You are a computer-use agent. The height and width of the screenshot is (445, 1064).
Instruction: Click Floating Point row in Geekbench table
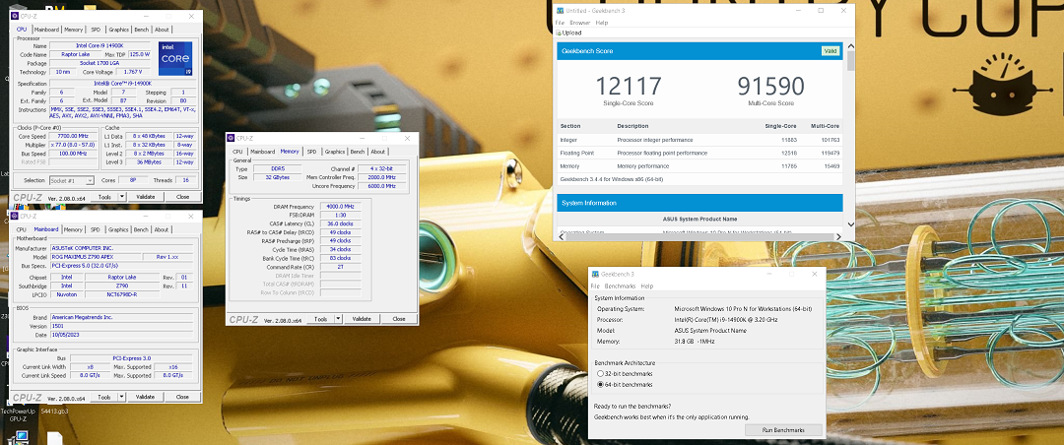pos(699,154)
